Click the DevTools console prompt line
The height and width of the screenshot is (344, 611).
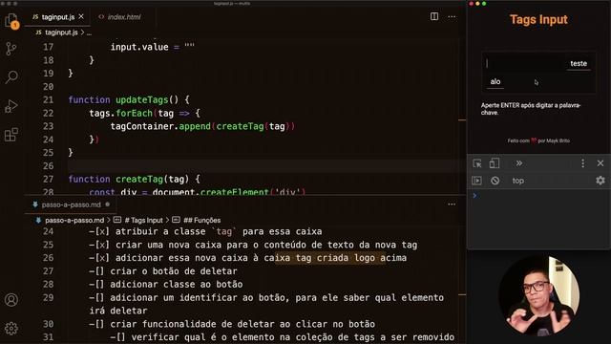(x=538, y=195)
